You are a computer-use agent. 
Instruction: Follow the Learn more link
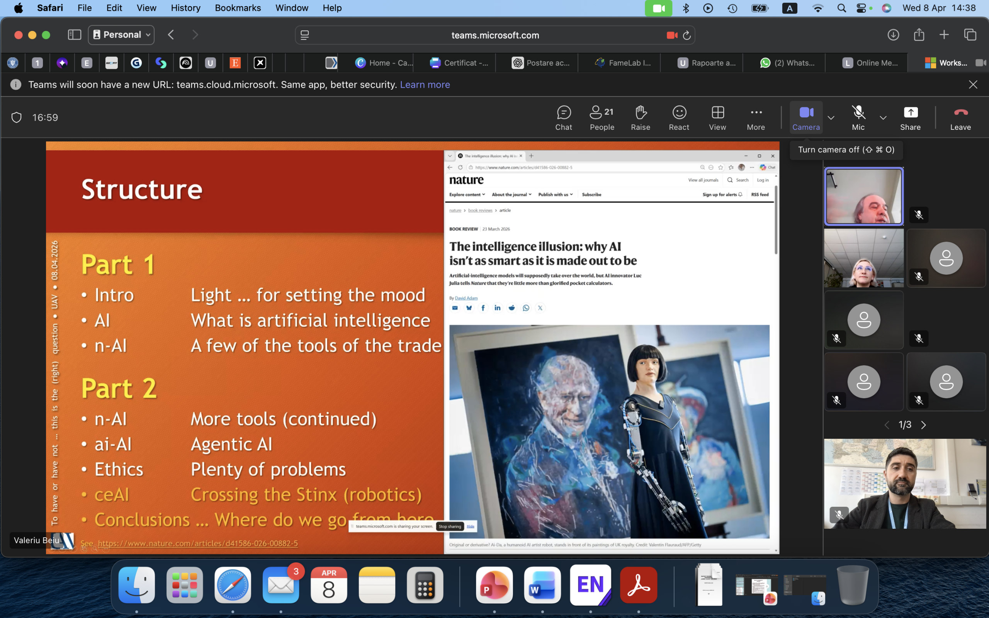point(425,85)
